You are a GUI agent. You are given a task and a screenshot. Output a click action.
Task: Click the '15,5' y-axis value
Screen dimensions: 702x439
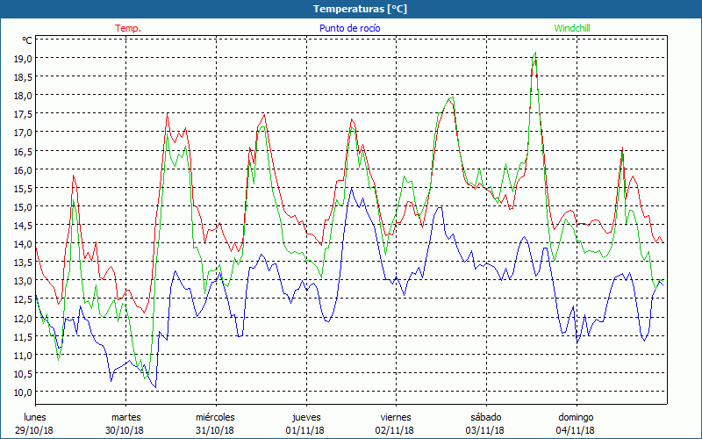(x=24, y=188)
